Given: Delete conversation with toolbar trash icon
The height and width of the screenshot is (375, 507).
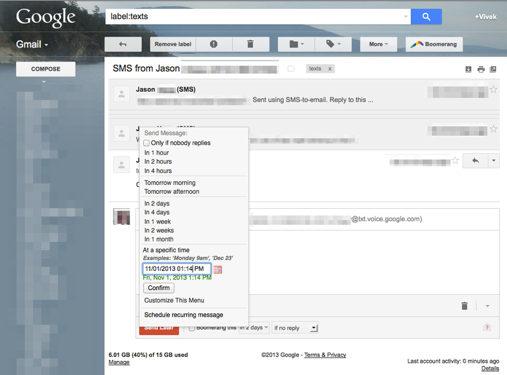Looking at the screenshot, I should pos(250,44).
